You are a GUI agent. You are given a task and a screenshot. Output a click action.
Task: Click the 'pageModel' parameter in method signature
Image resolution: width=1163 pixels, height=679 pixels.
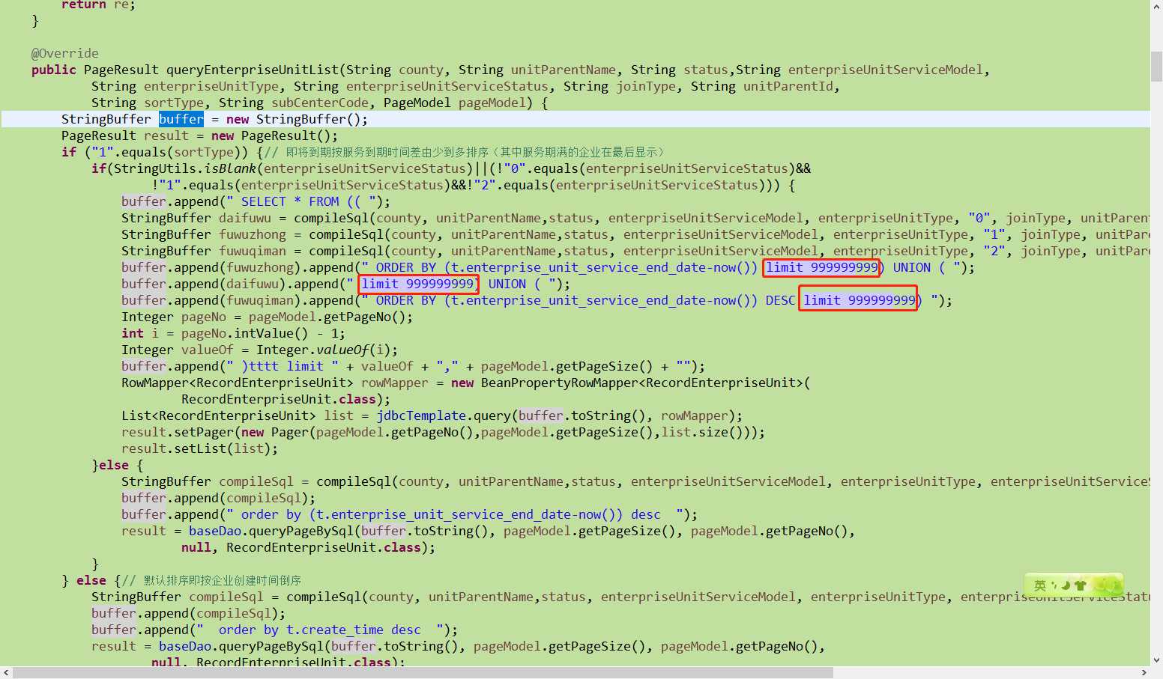coord(492,103)
